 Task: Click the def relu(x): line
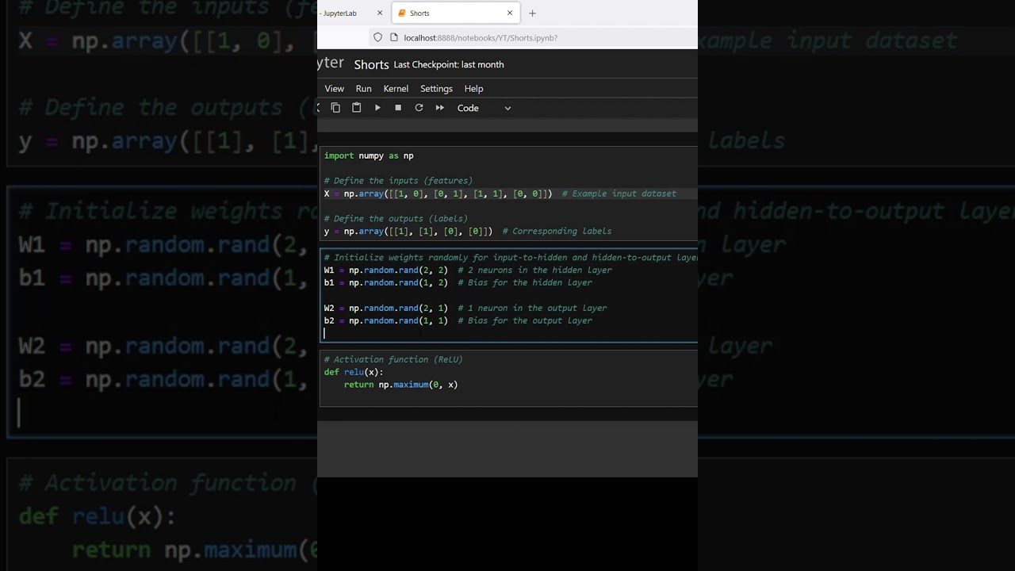[354, 372]
